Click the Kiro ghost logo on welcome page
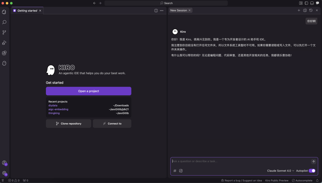The image size is (322, 183). (x=50, y=70)
